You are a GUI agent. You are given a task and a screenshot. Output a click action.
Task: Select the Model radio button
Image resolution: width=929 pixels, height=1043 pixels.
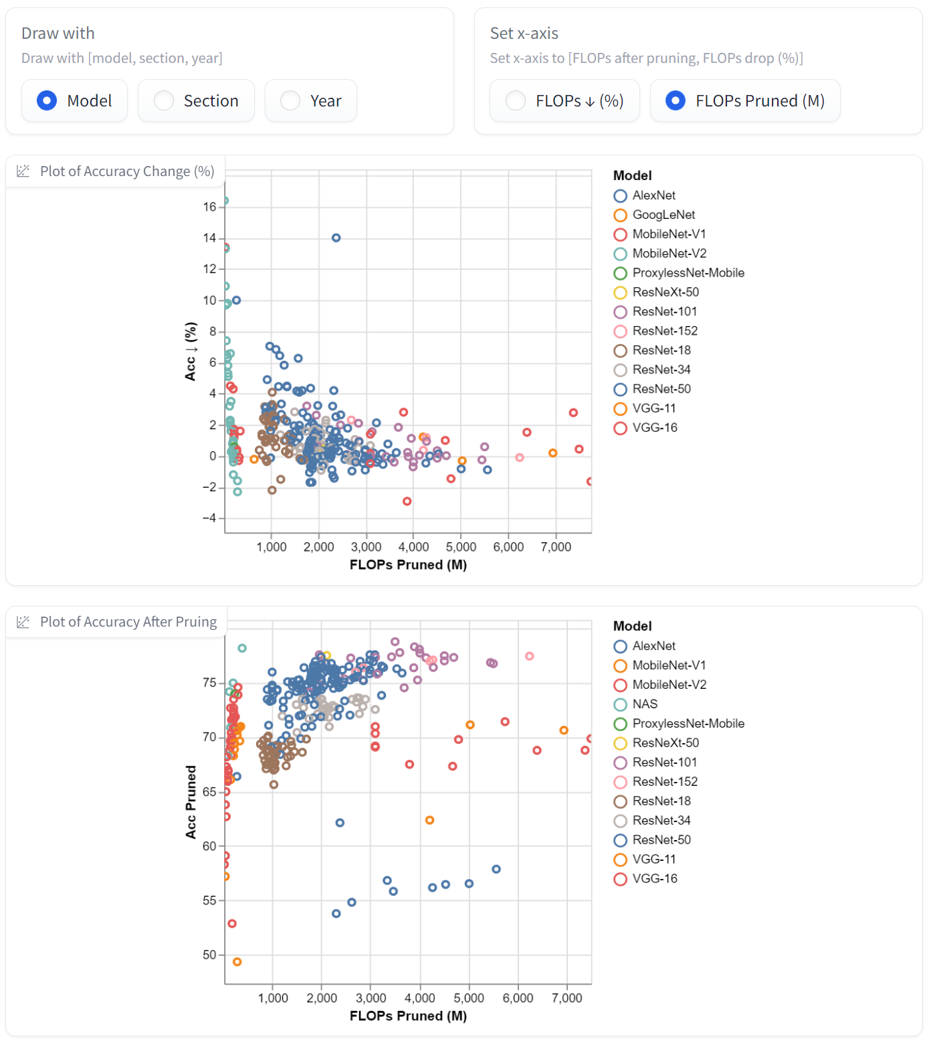[47, 101]
